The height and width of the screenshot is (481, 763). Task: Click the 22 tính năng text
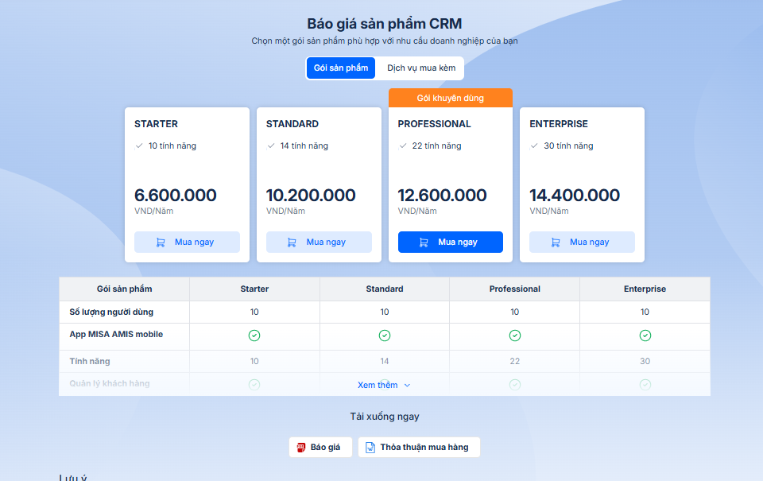pos(436,145)
